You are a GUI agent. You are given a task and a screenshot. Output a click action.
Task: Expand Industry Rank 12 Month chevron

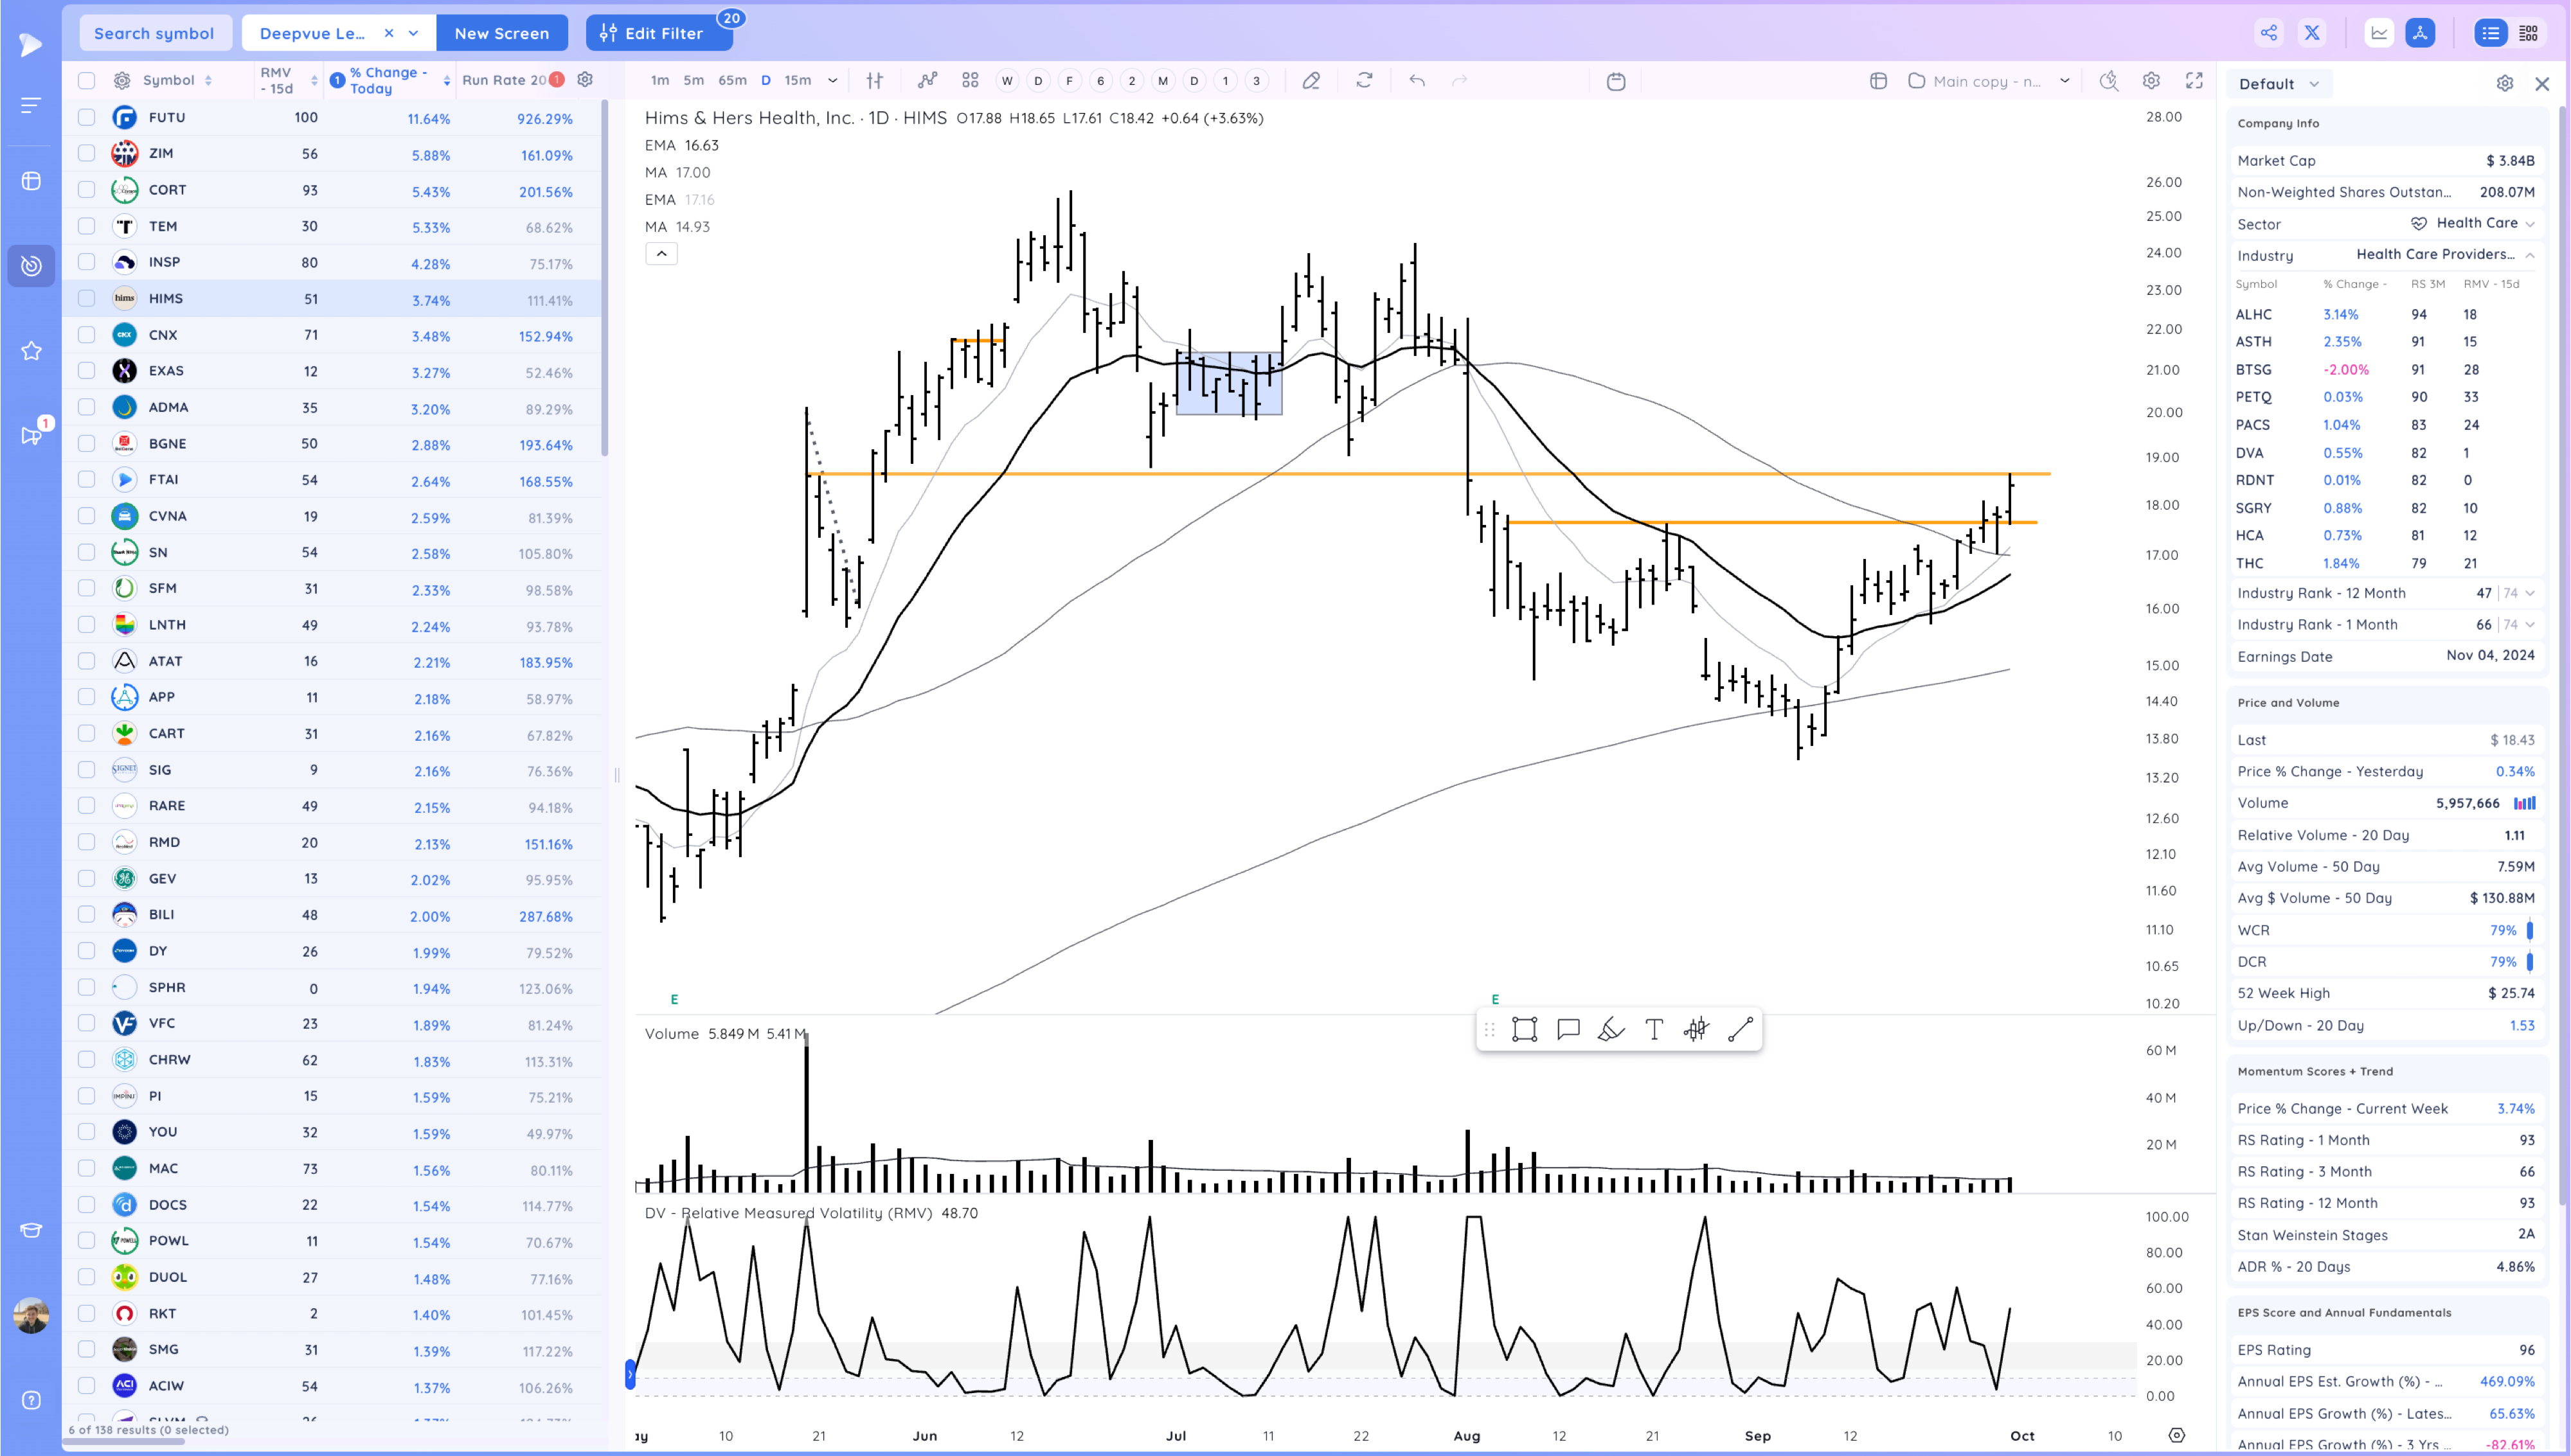[x=2530, y=593]
